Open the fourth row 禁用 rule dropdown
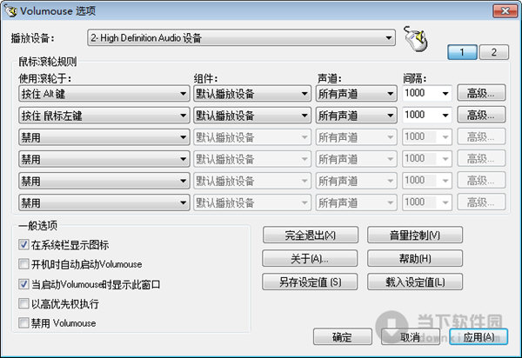 (x=104, y=159)
